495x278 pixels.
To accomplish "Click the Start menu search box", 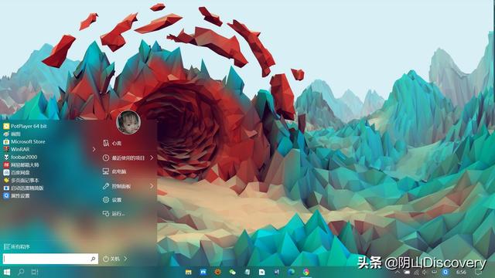I will 50,259.
